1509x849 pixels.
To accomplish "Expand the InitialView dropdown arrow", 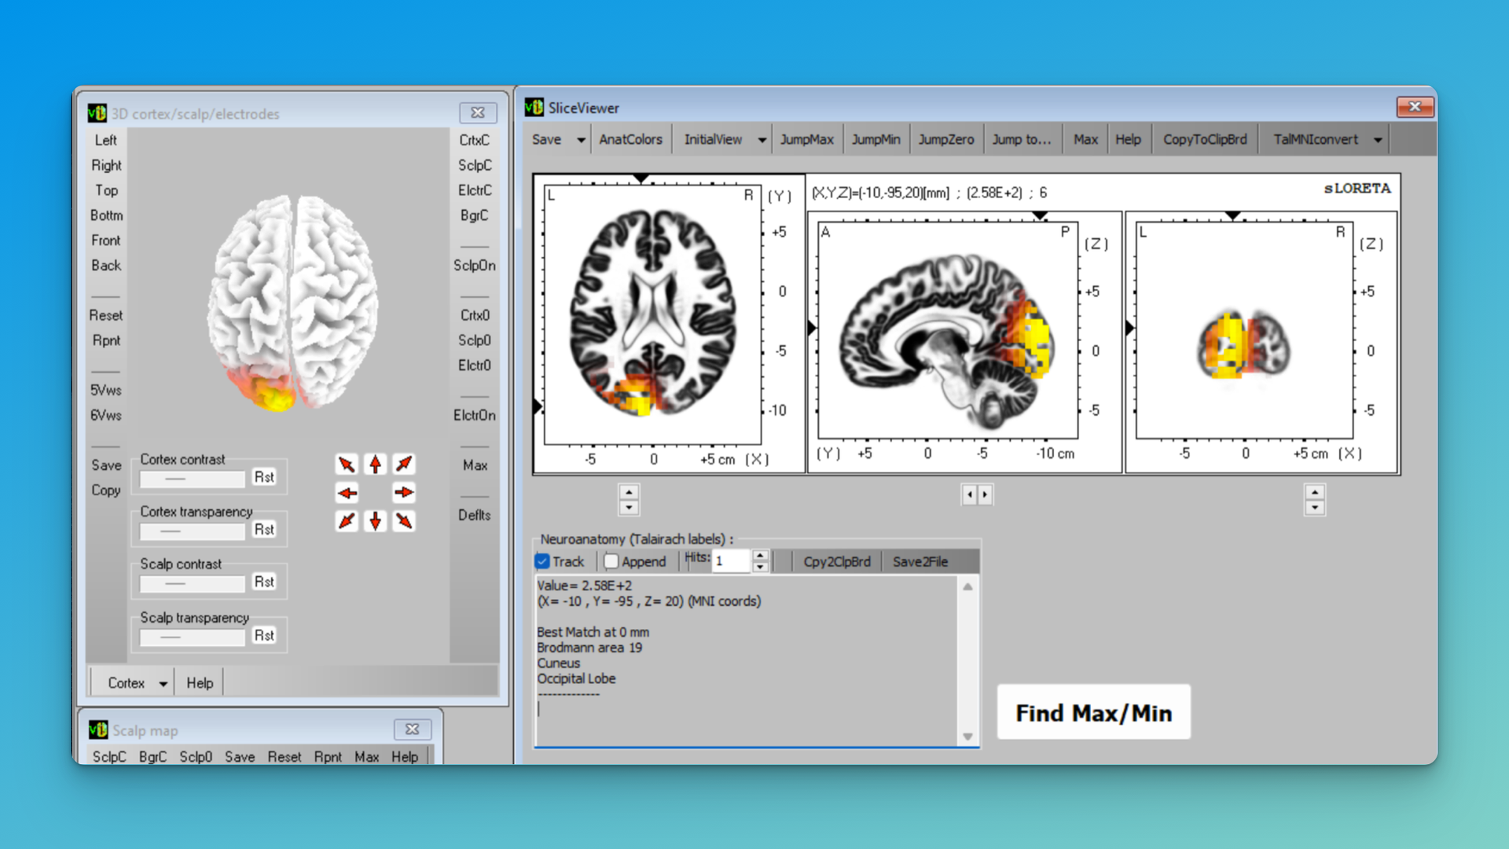I will pos(762,140).
